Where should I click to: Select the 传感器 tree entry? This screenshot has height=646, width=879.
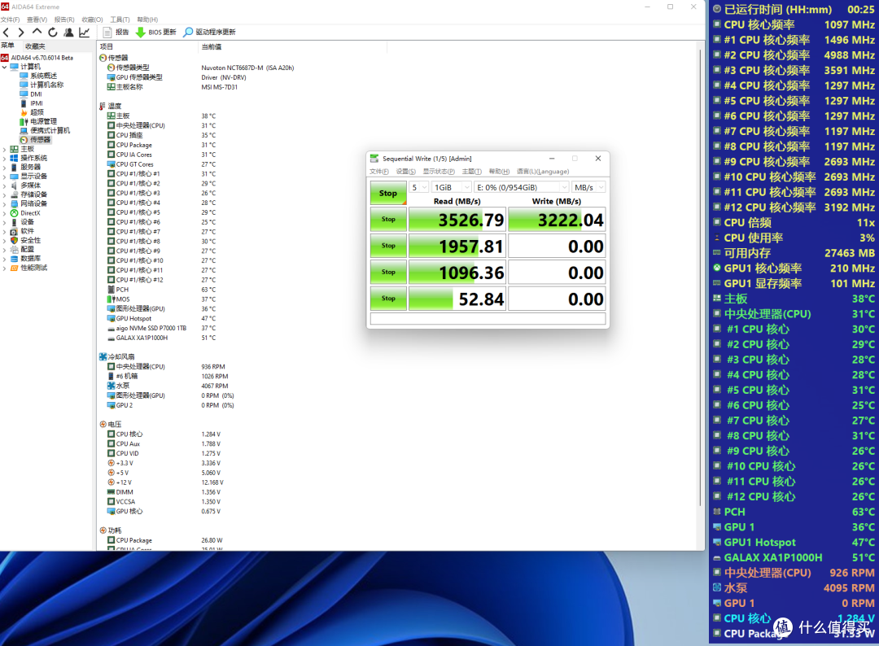click(35, 139)
